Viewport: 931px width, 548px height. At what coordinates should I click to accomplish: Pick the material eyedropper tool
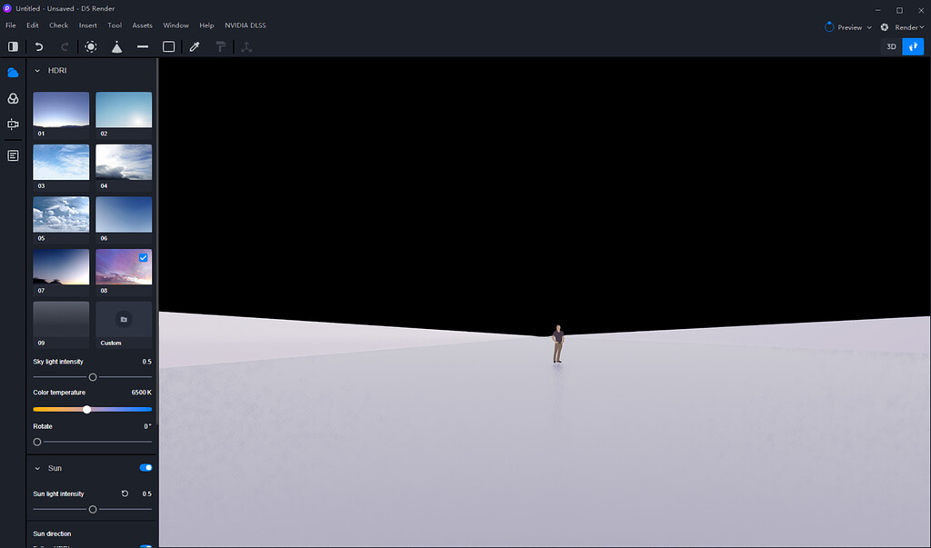pos(194,46)
